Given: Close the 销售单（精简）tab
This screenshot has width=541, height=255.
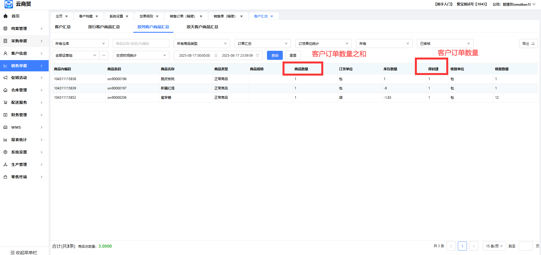Looking at the screenshot, I should click(241, 16).
